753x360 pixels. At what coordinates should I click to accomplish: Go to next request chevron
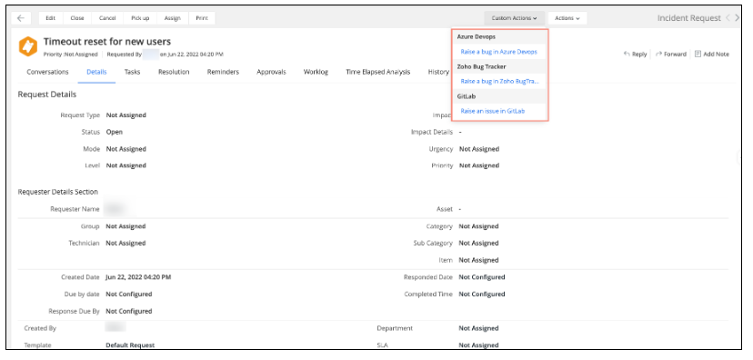pyautogui.click(x=738, y=18)
